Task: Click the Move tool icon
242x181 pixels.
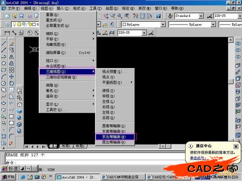Action: tap(12, 76)
